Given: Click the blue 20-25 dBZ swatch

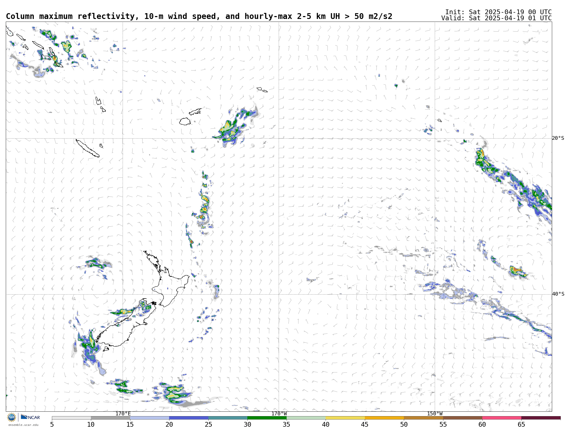Looking at the screenshot, I should pyautogui.click(x=189, y=418).
